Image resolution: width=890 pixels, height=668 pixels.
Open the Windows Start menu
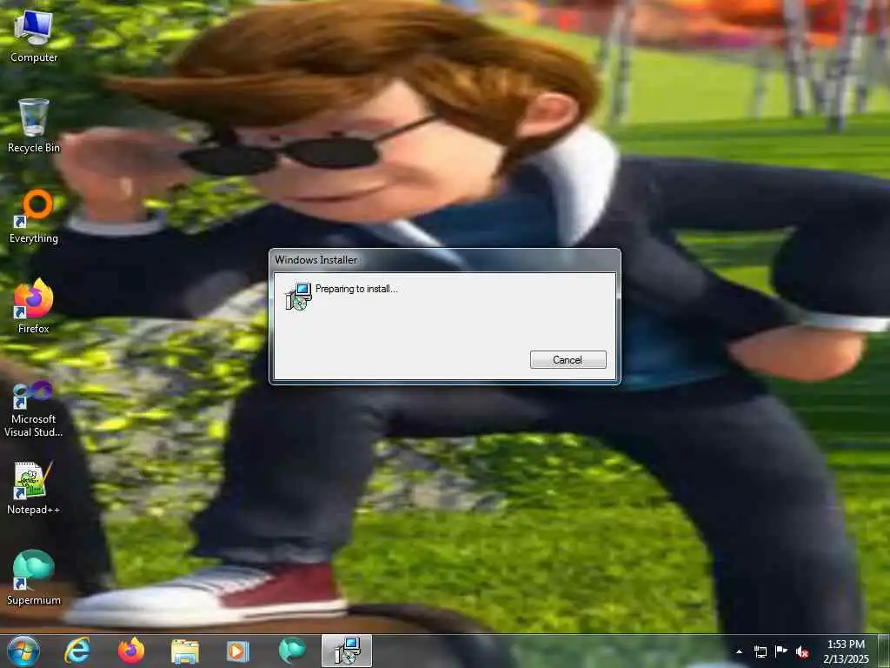(x=23, y=651)
